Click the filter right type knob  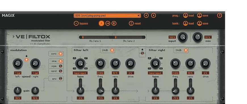(x=155, y=63)
